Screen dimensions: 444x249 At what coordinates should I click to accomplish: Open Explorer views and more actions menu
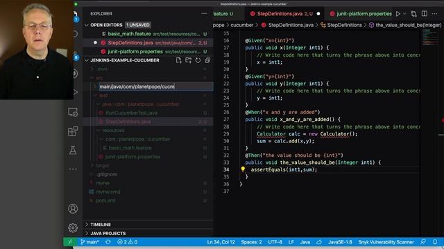(x=204, y=14)
